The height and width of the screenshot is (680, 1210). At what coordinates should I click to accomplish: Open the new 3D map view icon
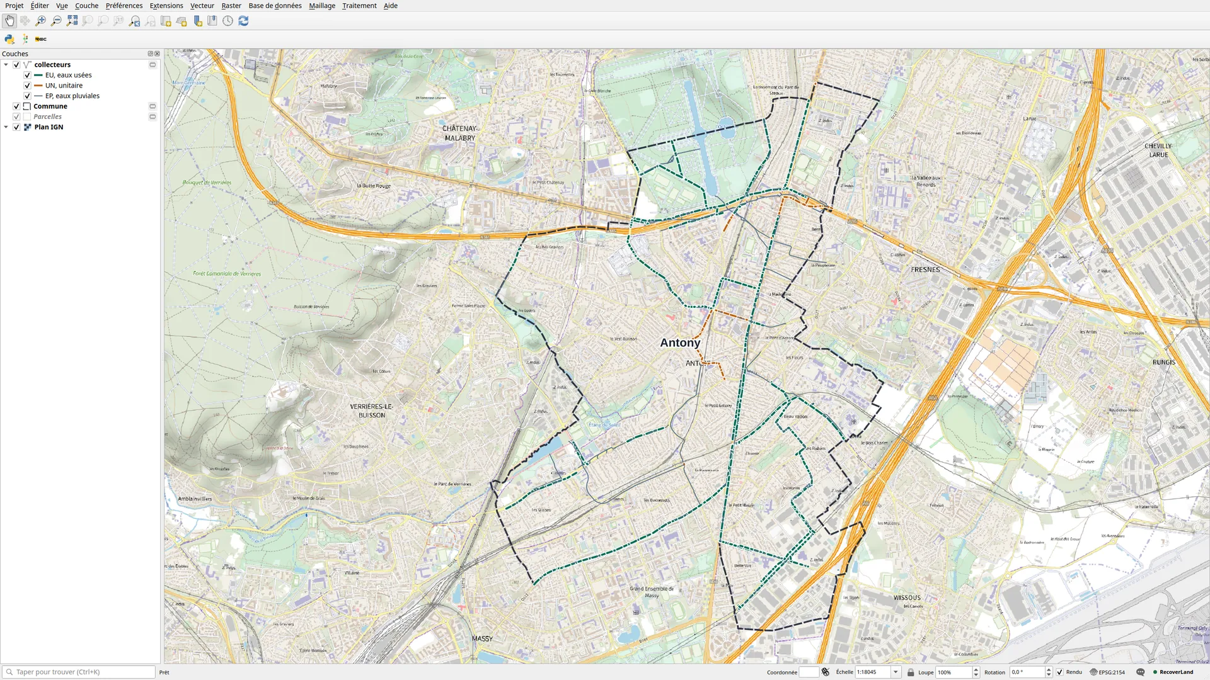[x=181, y=21]
